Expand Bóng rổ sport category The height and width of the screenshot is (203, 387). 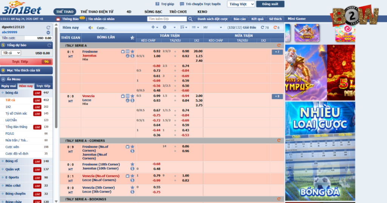point(11,161)
